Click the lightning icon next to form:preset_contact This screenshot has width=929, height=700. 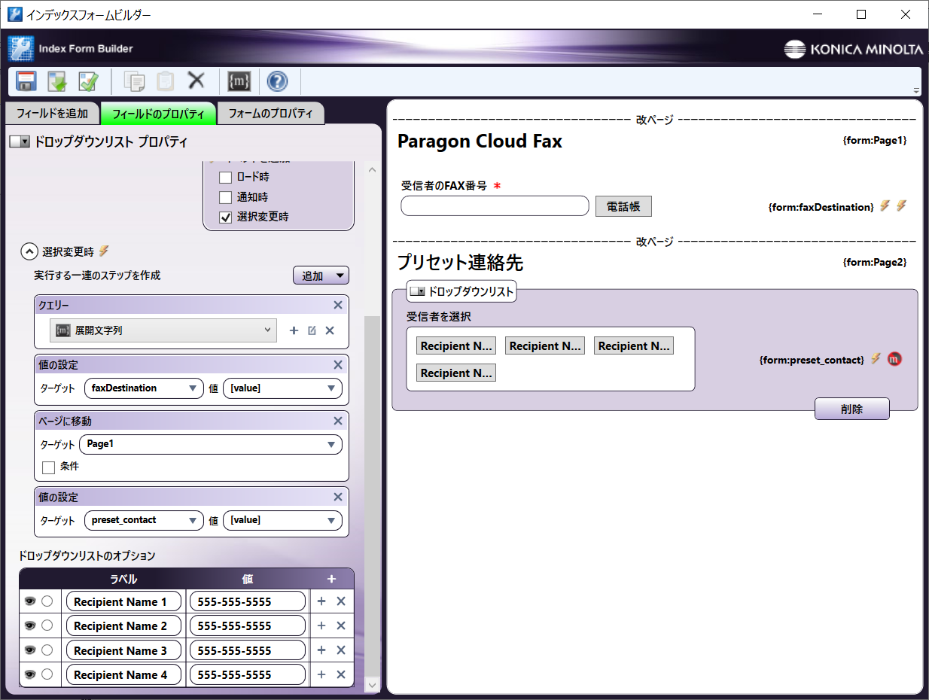tap(876, 359)
